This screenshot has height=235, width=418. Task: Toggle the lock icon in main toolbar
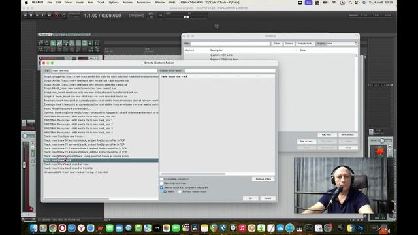click(x=90, y=43)
